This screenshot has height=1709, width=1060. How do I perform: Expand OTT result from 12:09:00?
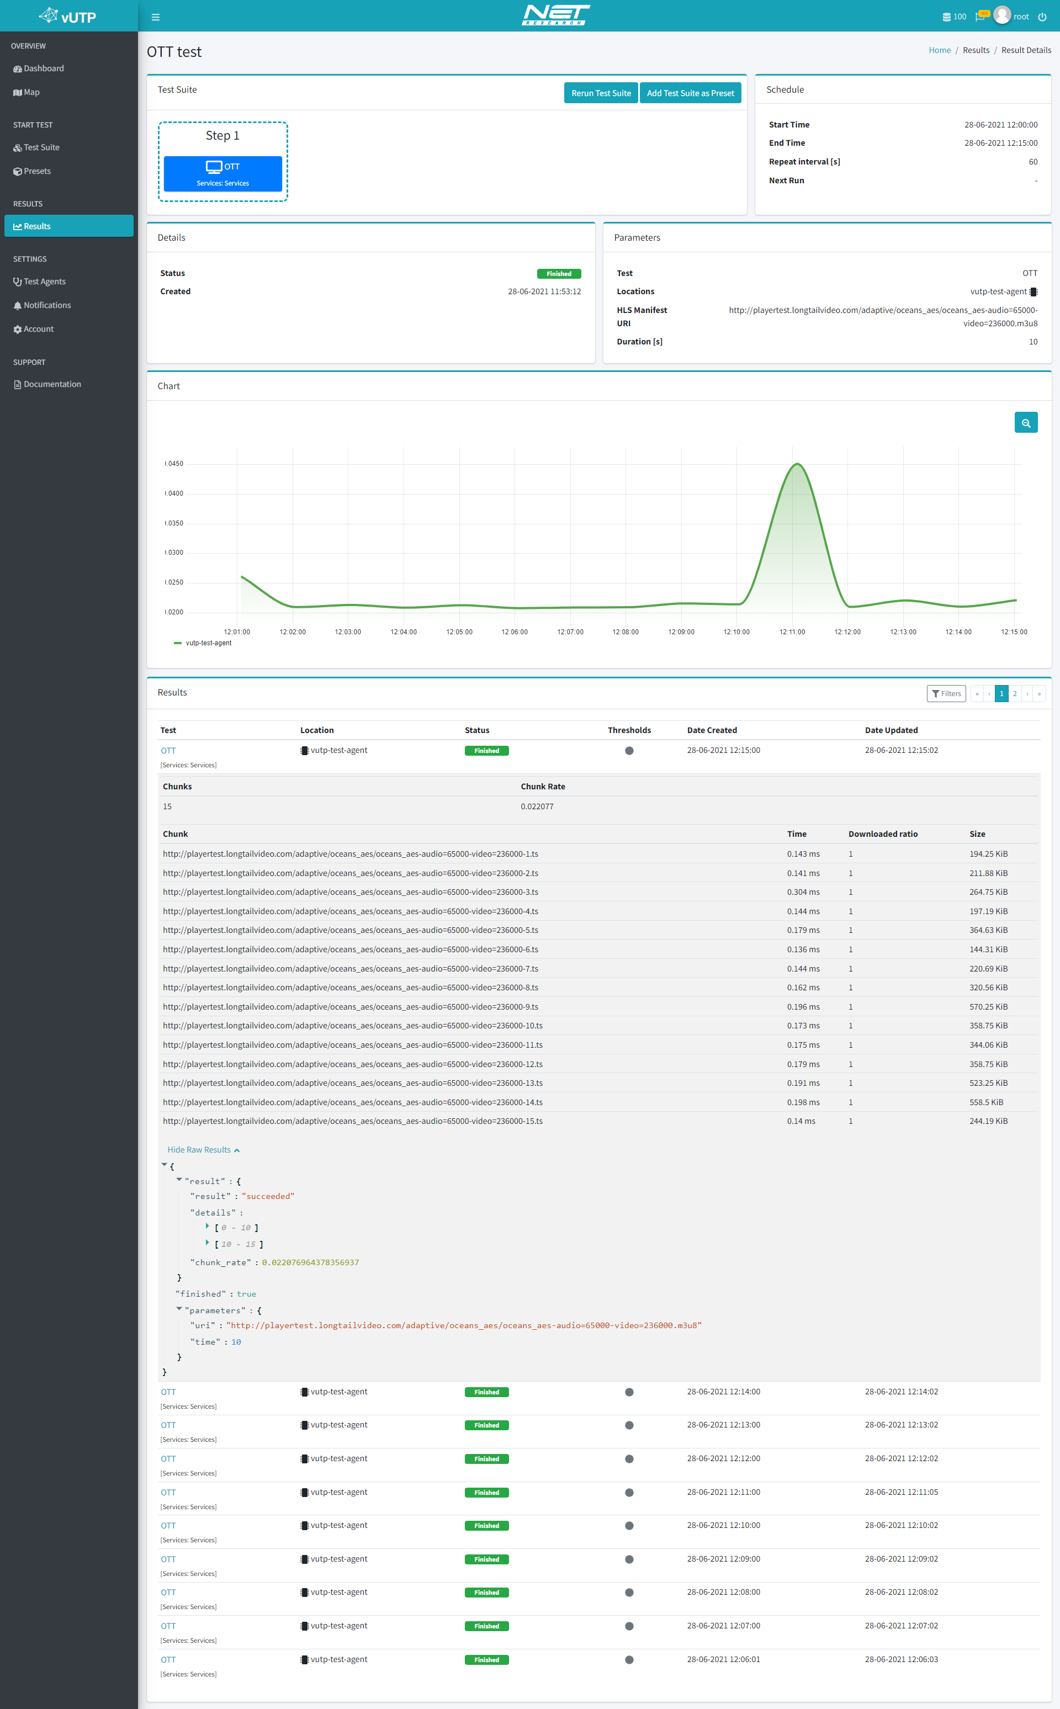pos(168,1559)
